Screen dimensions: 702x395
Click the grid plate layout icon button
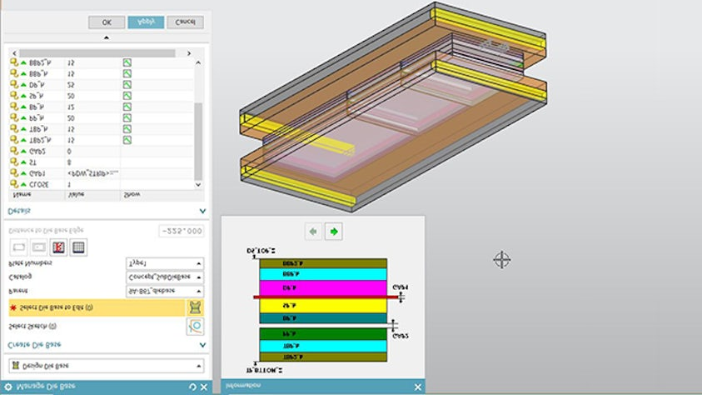pyautogui.click(x=78, y=247)
